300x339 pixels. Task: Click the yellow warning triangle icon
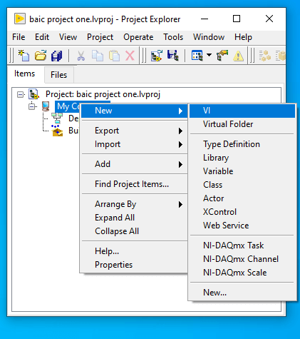tap(238, 56)
